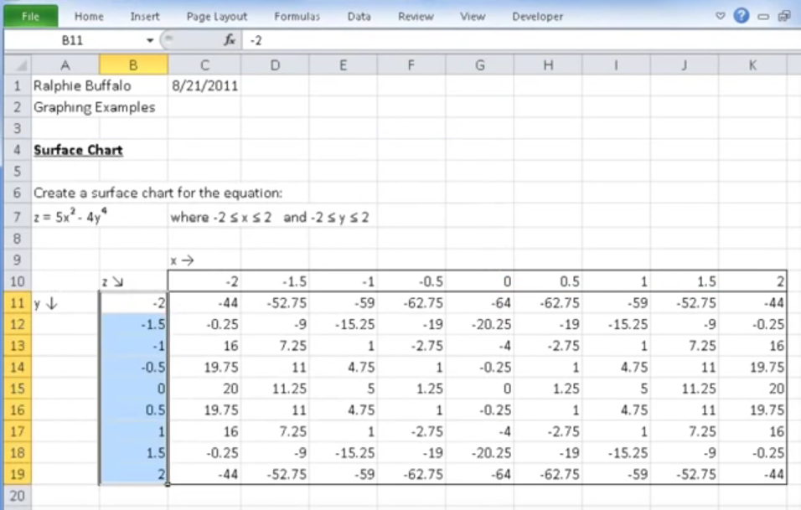The height and width of the screenshot is (510, 801).
Task: Minimize the ribbon with the caret icon
Action: coord(721,16)
